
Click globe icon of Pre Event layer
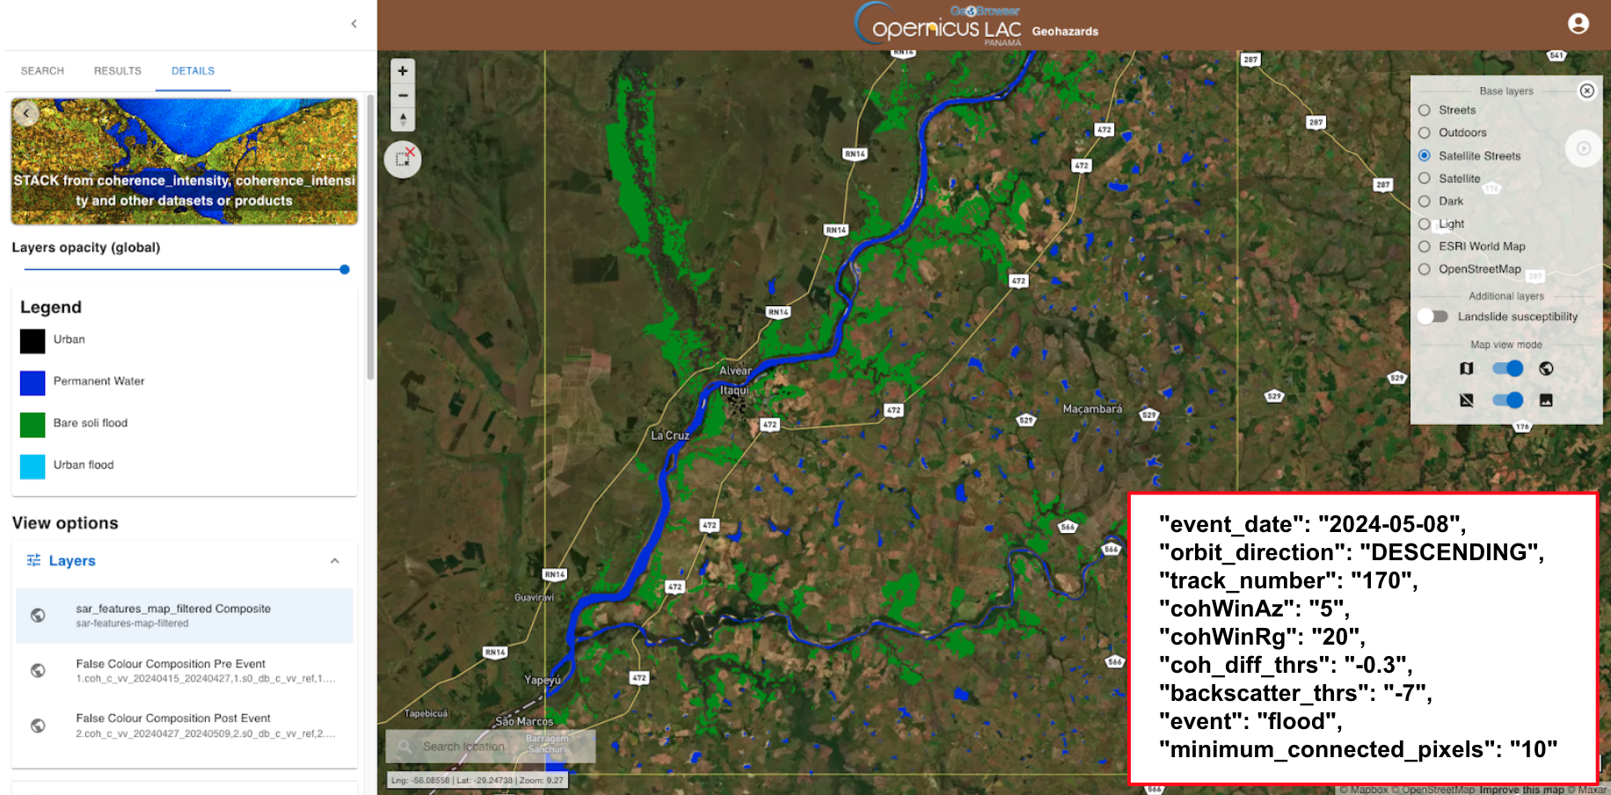(x=38, y=670)
